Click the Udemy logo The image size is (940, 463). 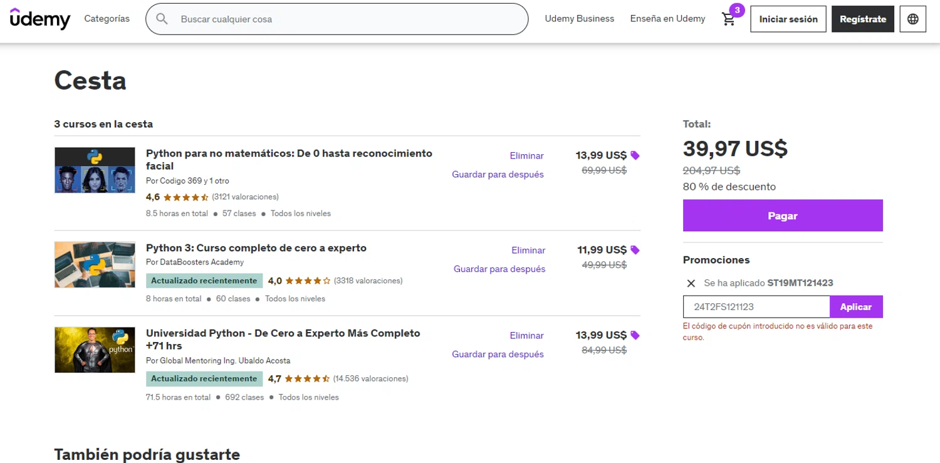click(x=40, y=19)
